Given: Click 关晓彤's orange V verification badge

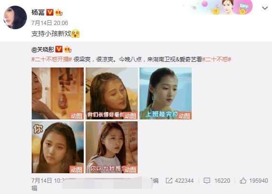Looking at the screenshot, I should click(59, 49).
